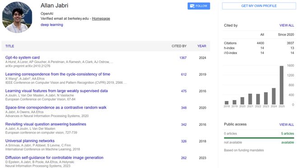View all citations under Cited by
The height and width of the screenshot is (168, 298).
[287, 25]
